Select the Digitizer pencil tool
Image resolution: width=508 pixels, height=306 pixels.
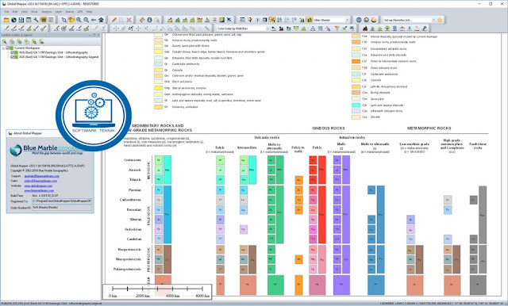pos(114,20)
